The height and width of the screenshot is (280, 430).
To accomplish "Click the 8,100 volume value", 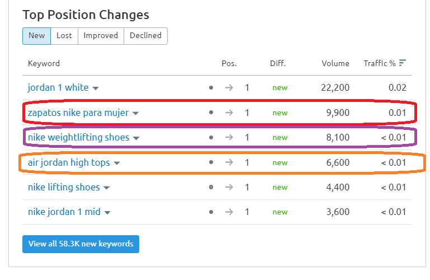I will [338, 137].
